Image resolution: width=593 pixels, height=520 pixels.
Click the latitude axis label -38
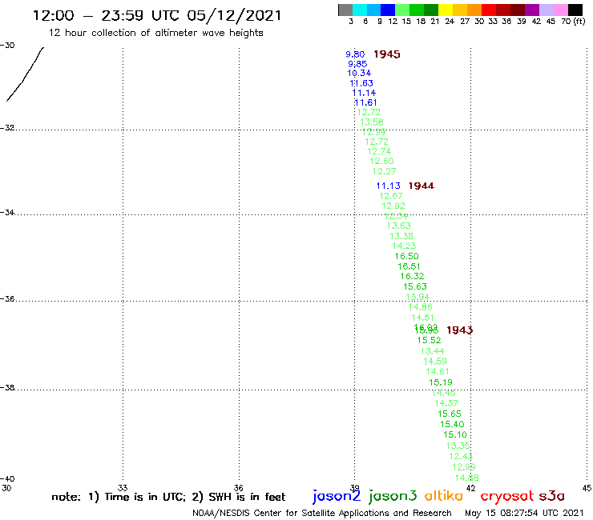click(x=7, y=388)
